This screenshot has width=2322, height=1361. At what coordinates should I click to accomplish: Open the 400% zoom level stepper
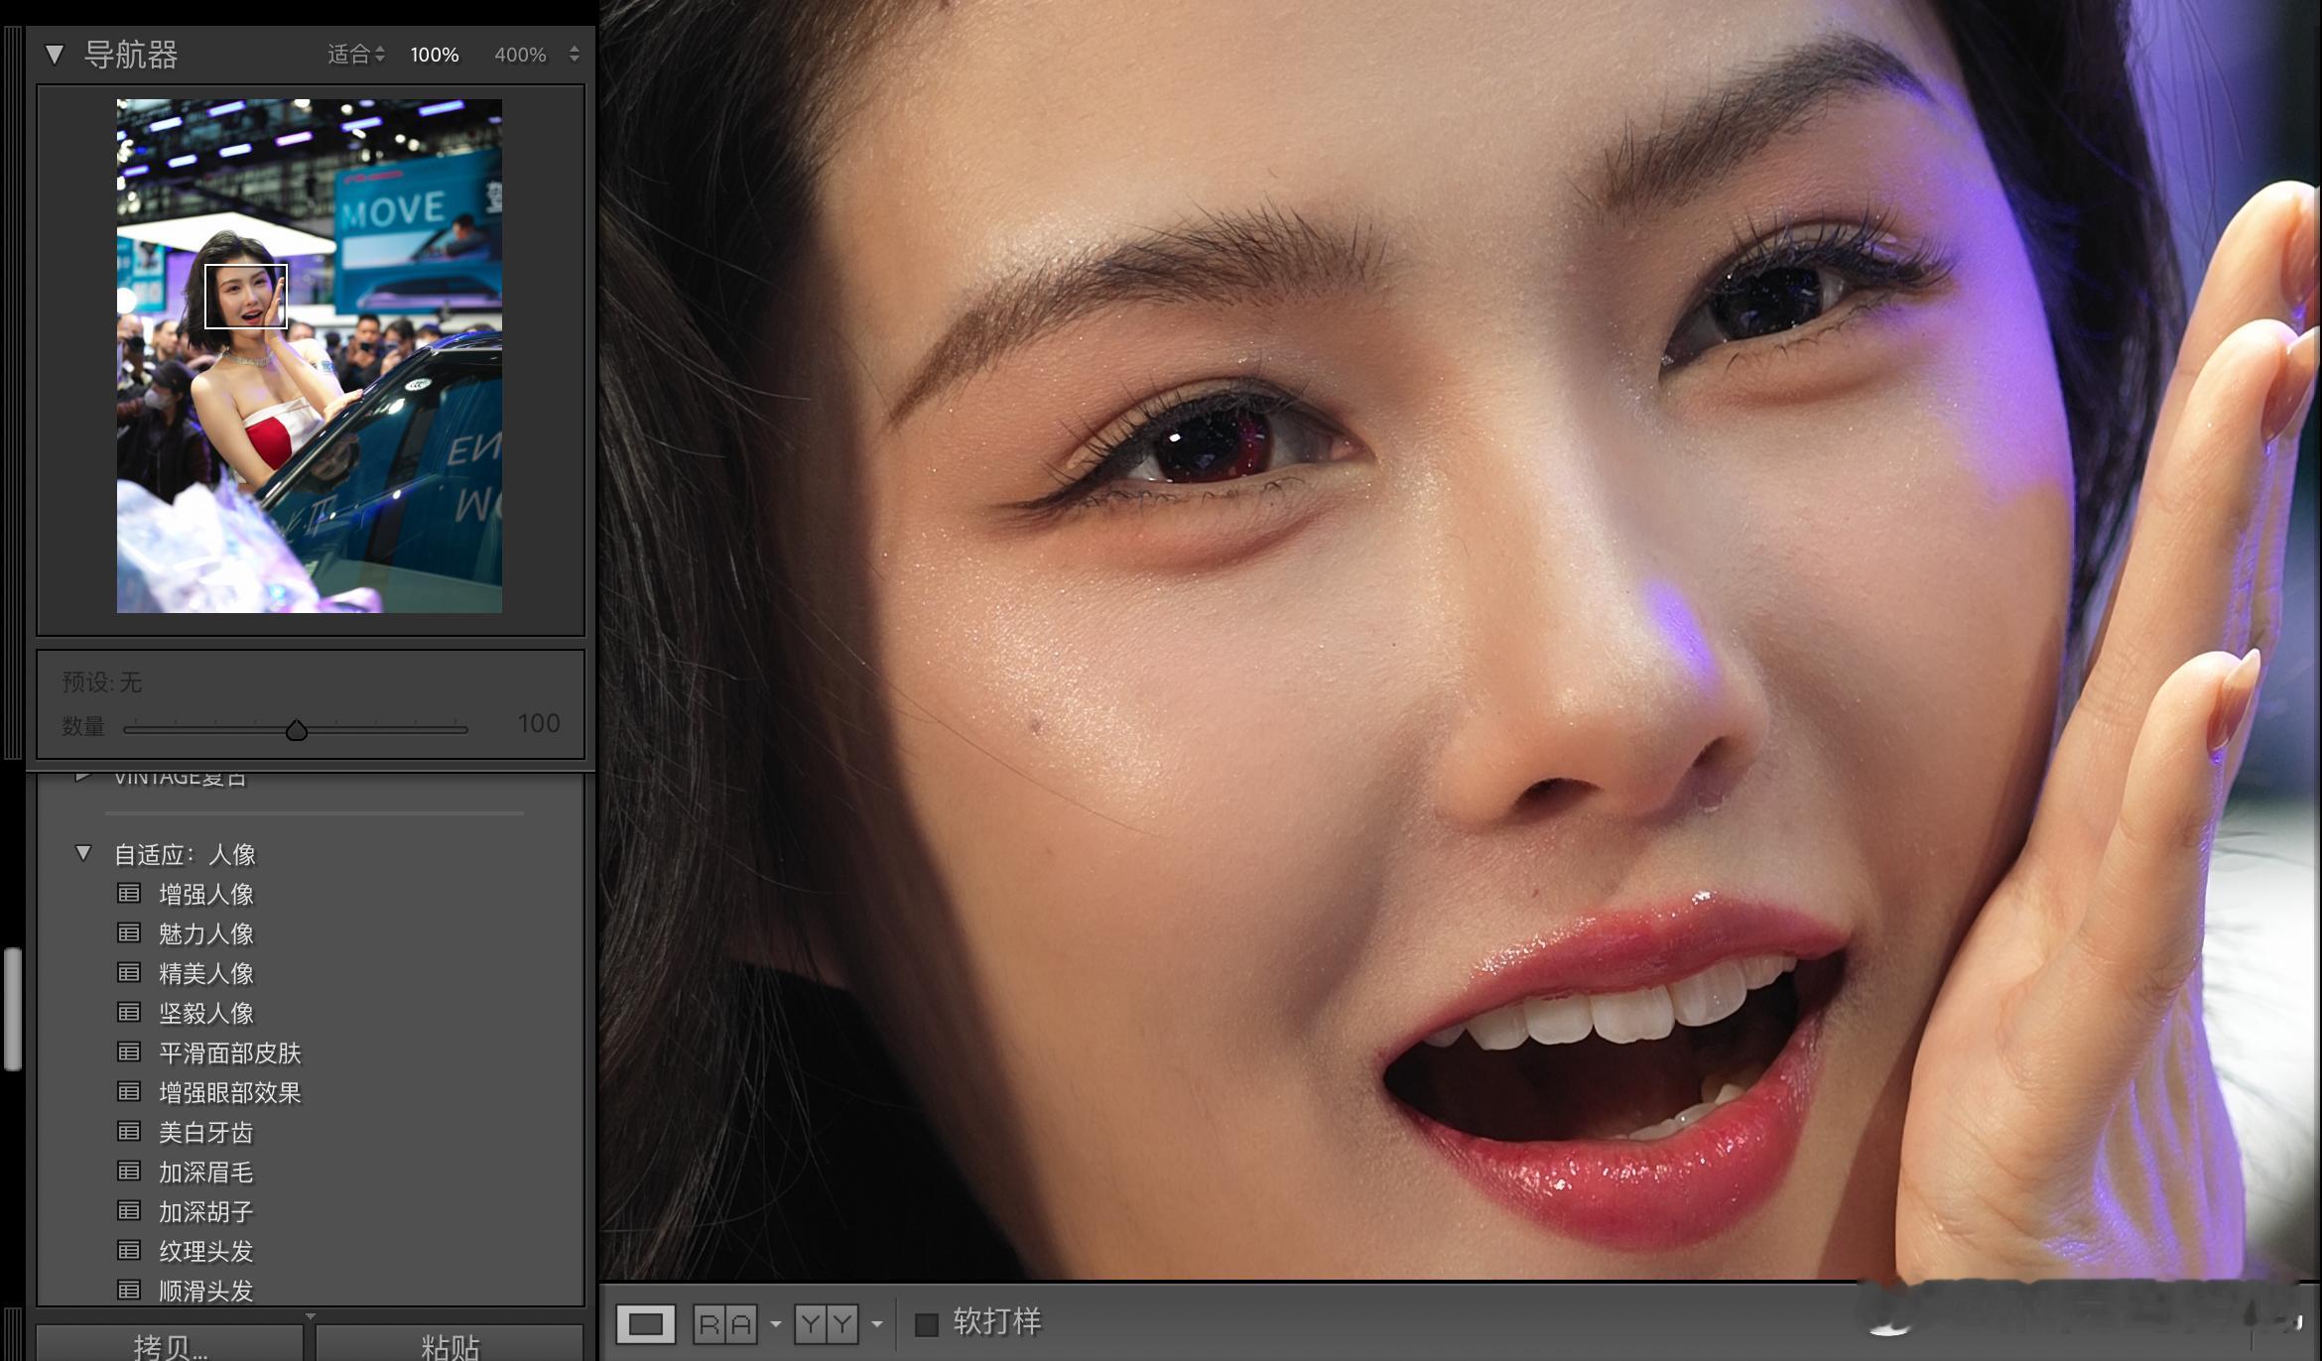(x=575, y=55)
